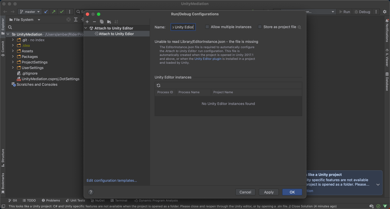This screenshot has width=390, height=209.
Task: Expand the Unity project notification chevron
Action: pyautogui.click(x=378, y=185)
